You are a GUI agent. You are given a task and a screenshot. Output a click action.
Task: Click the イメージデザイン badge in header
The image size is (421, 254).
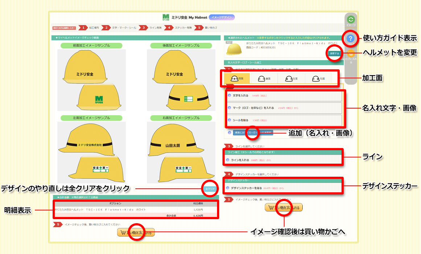click(x=222, y=17)
